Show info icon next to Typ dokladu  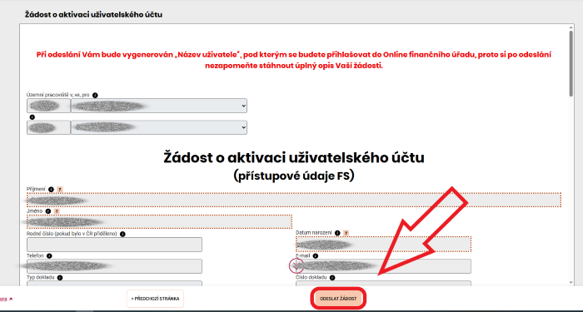[60, 277]
